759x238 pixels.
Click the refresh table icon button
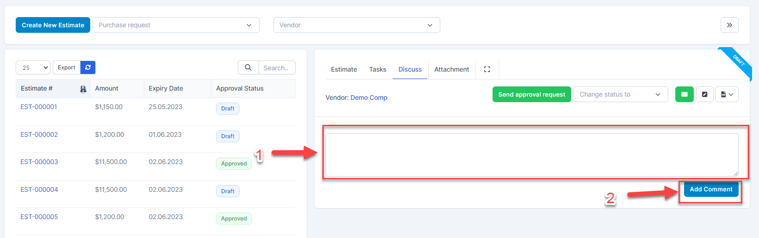[x=88, y=67]
